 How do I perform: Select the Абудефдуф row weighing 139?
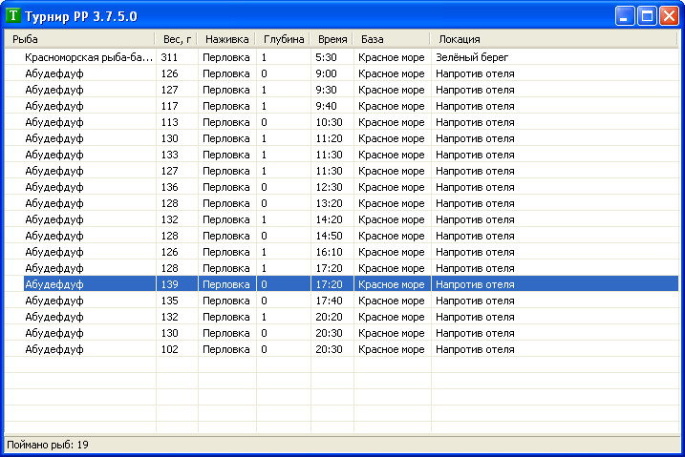pos(341,284)
